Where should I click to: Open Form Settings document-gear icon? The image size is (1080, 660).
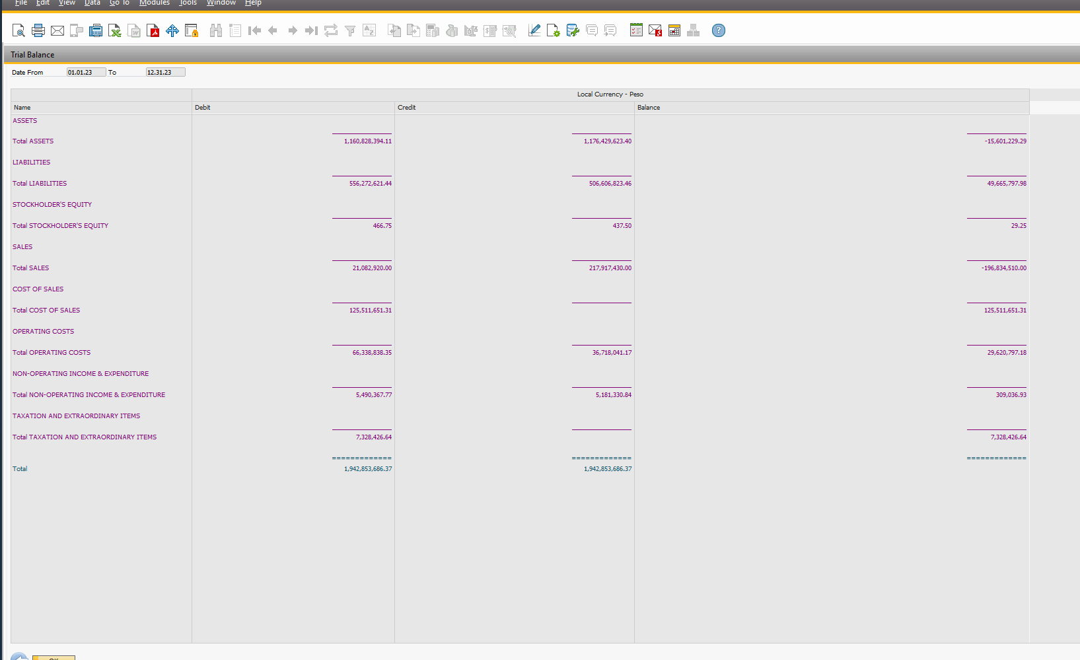click(x=554, y=30)
